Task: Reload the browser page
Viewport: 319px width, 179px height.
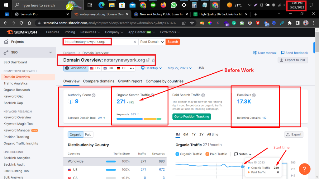Action: coord(21,23)
